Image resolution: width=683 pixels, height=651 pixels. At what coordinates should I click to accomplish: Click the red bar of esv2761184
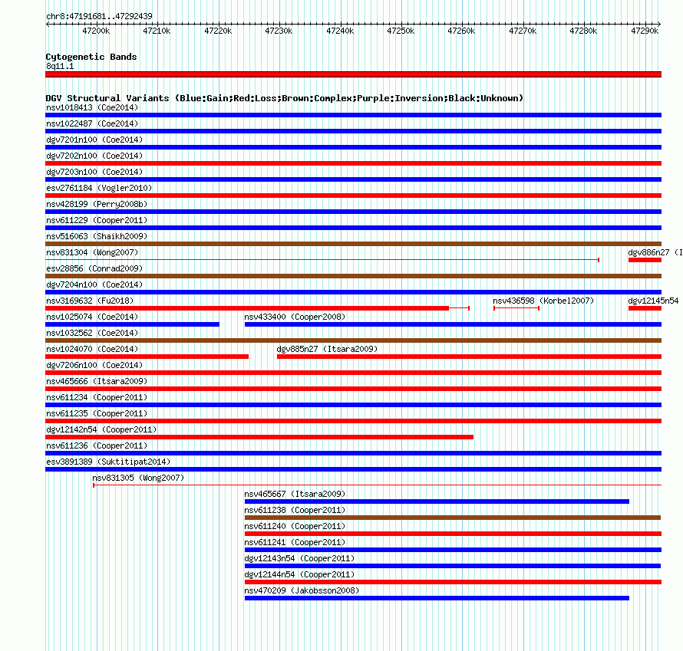click(x=353, y=196)
